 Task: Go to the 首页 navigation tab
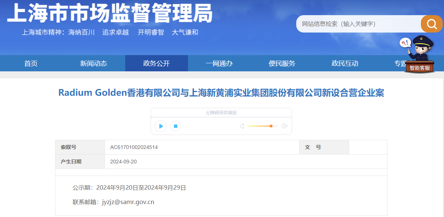tap(31, 63)
